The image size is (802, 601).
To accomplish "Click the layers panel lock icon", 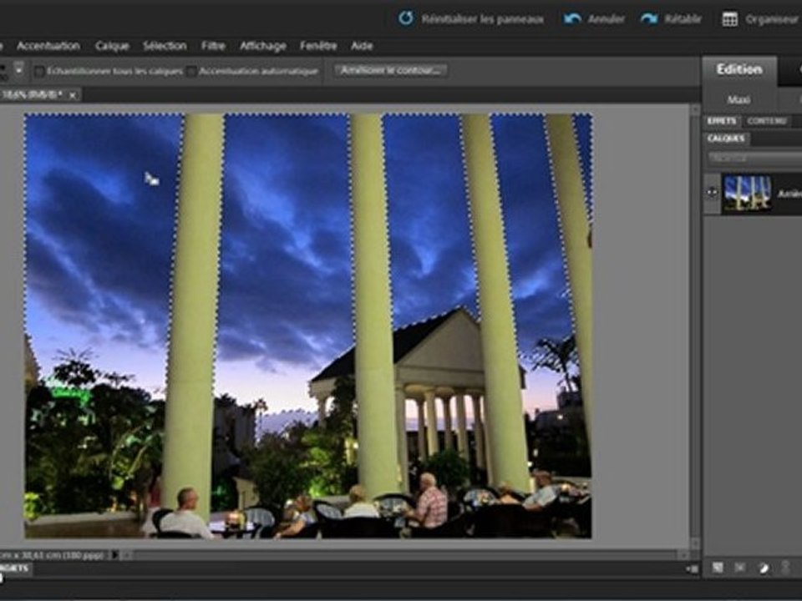I will tap(785, 567).
